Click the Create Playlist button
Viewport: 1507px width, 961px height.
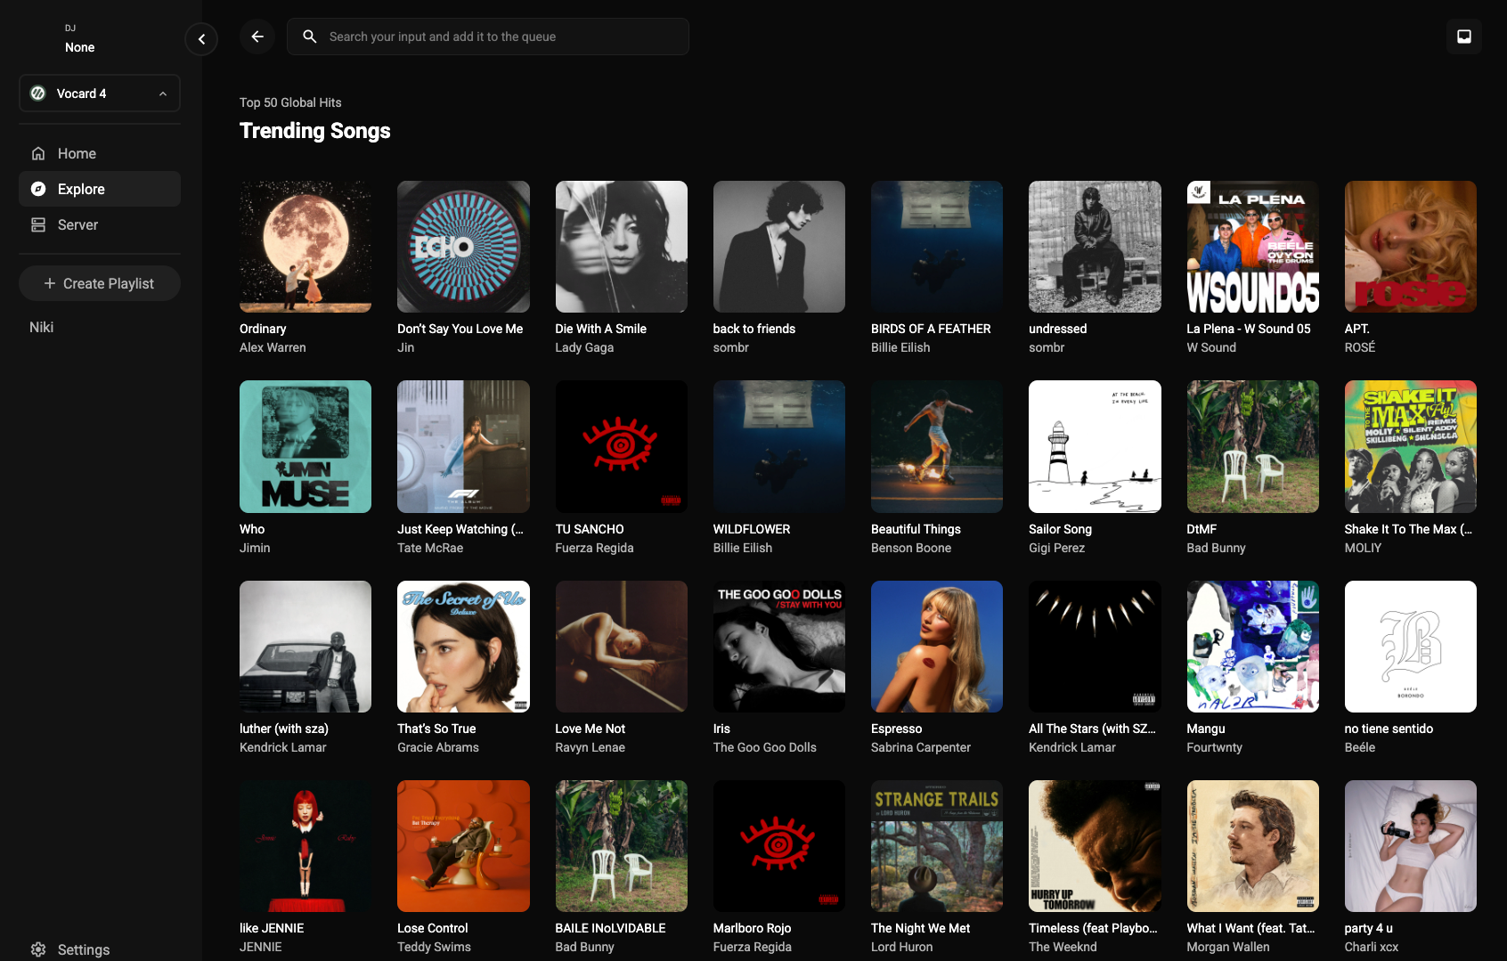coord(99,282)
